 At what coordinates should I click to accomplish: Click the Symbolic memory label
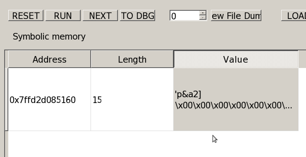(x=49, y=37)
